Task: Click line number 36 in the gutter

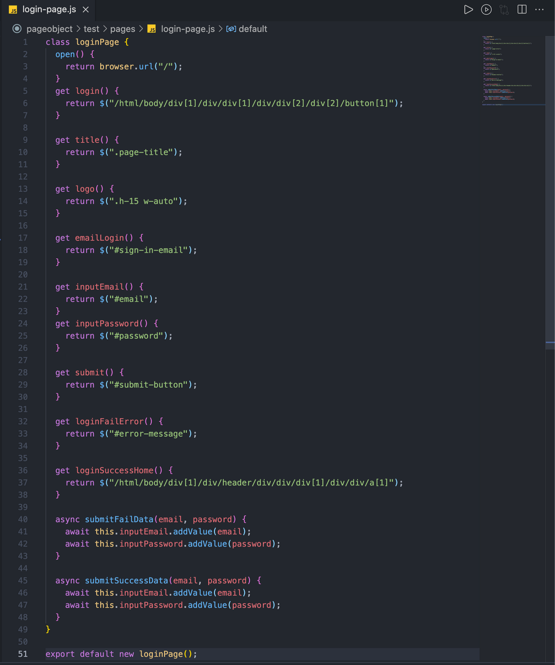Action: pyautogui.click(x=23, y=471)
